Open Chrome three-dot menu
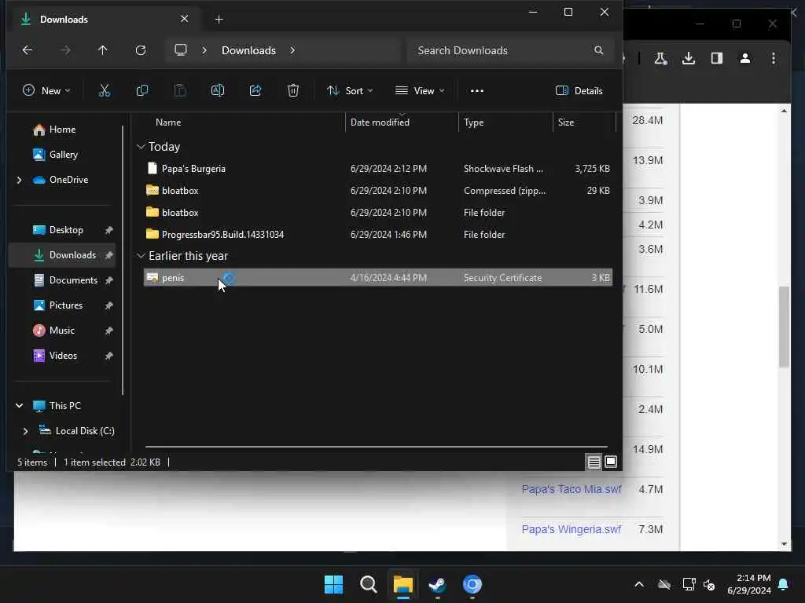The height and width of the screenshot is (603, 805). click(x=774, y=58)
